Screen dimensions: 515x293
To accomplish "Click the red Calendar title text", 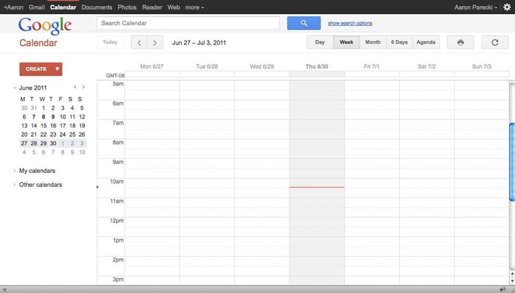I will coord(38,43).
